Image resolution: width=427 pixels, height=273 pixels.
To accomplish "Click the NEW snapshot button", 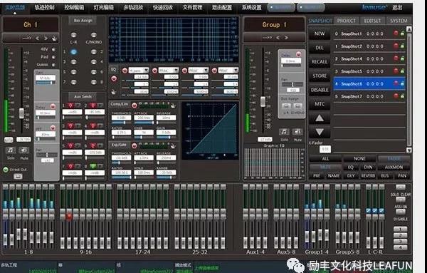I will tap(320, 34).
